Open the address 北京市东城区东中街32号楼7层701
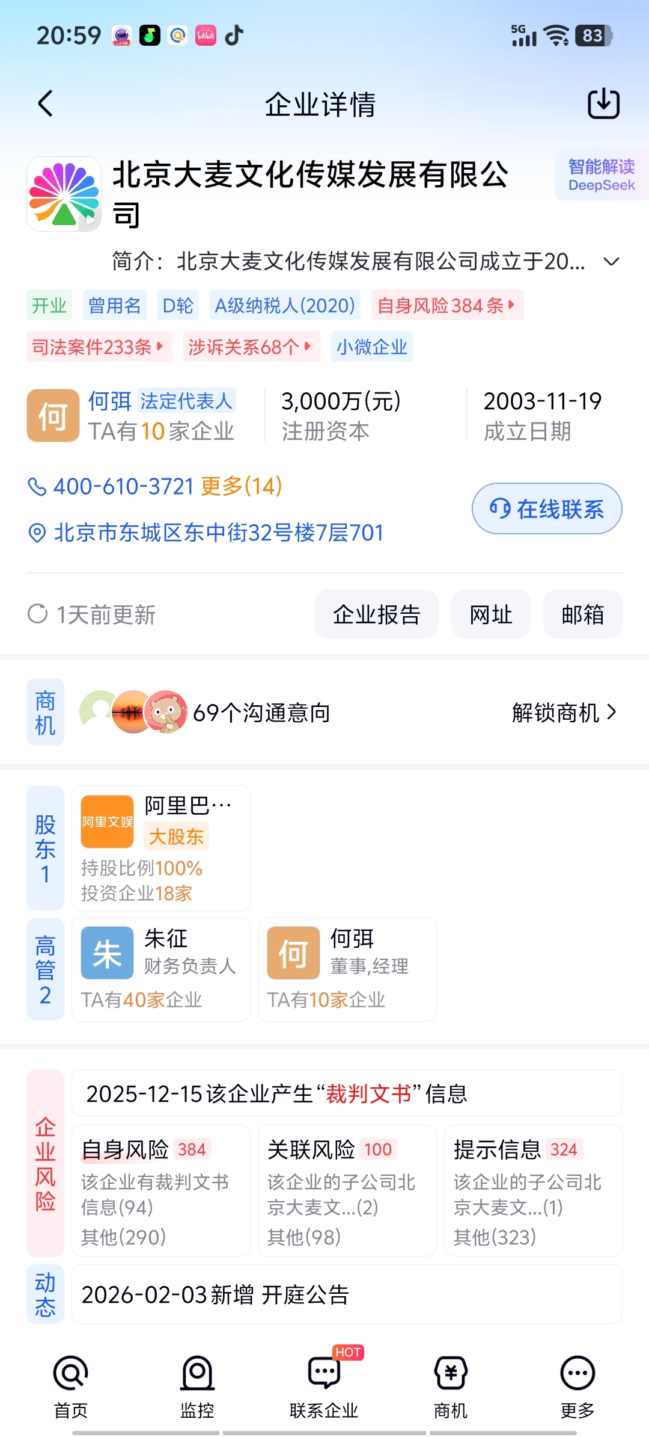649x1437 pixels. pos(219,533)
